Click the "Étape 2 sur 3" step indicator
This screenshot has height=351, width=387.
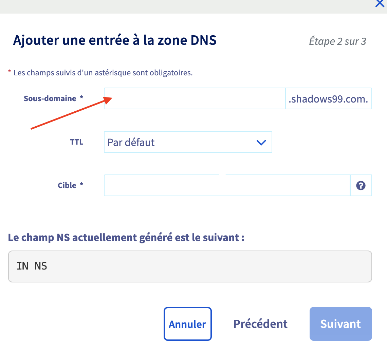click(x=337, y=41)
